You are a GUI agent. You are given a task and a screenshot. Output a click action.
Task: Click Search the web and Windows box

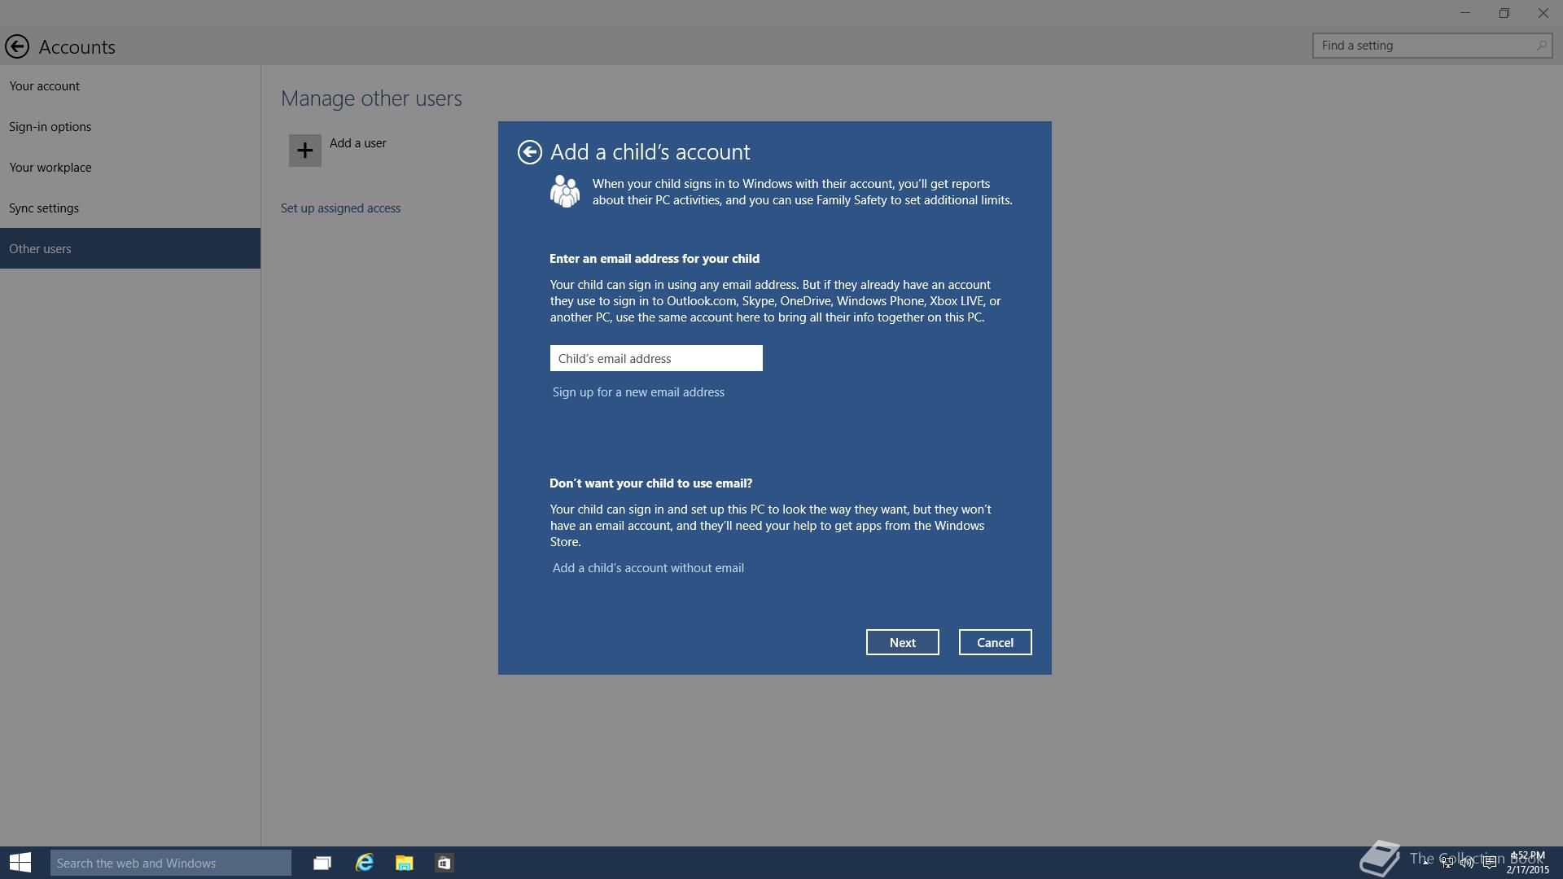pyautogui.click(x=171, y=863)
